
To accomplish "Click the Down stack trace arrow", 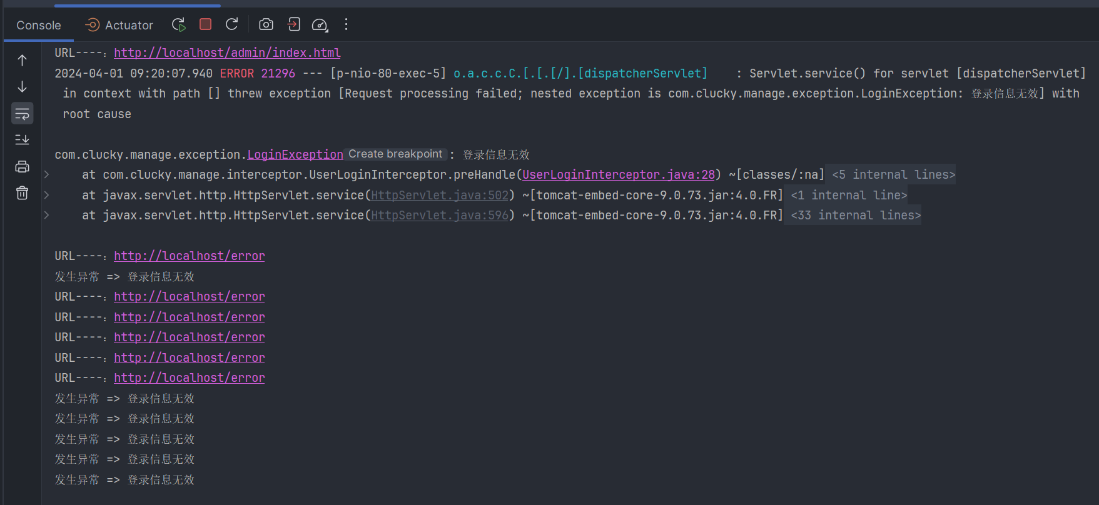I will (22, 86).
